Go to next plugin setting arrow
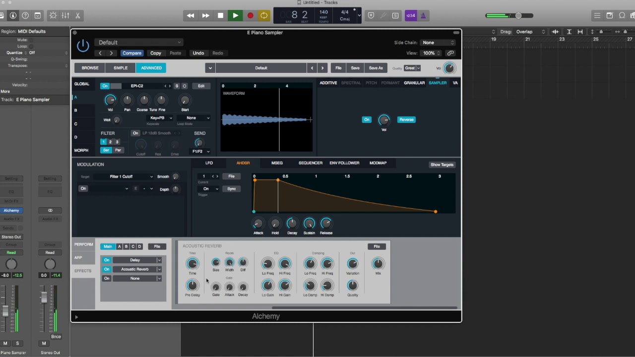 pyautogui.click(x=111, y=53)
